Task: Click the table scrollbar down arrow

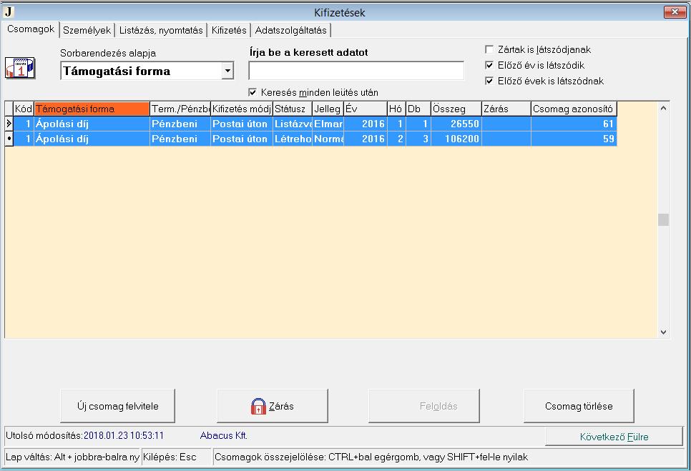Action: (663, 332)
